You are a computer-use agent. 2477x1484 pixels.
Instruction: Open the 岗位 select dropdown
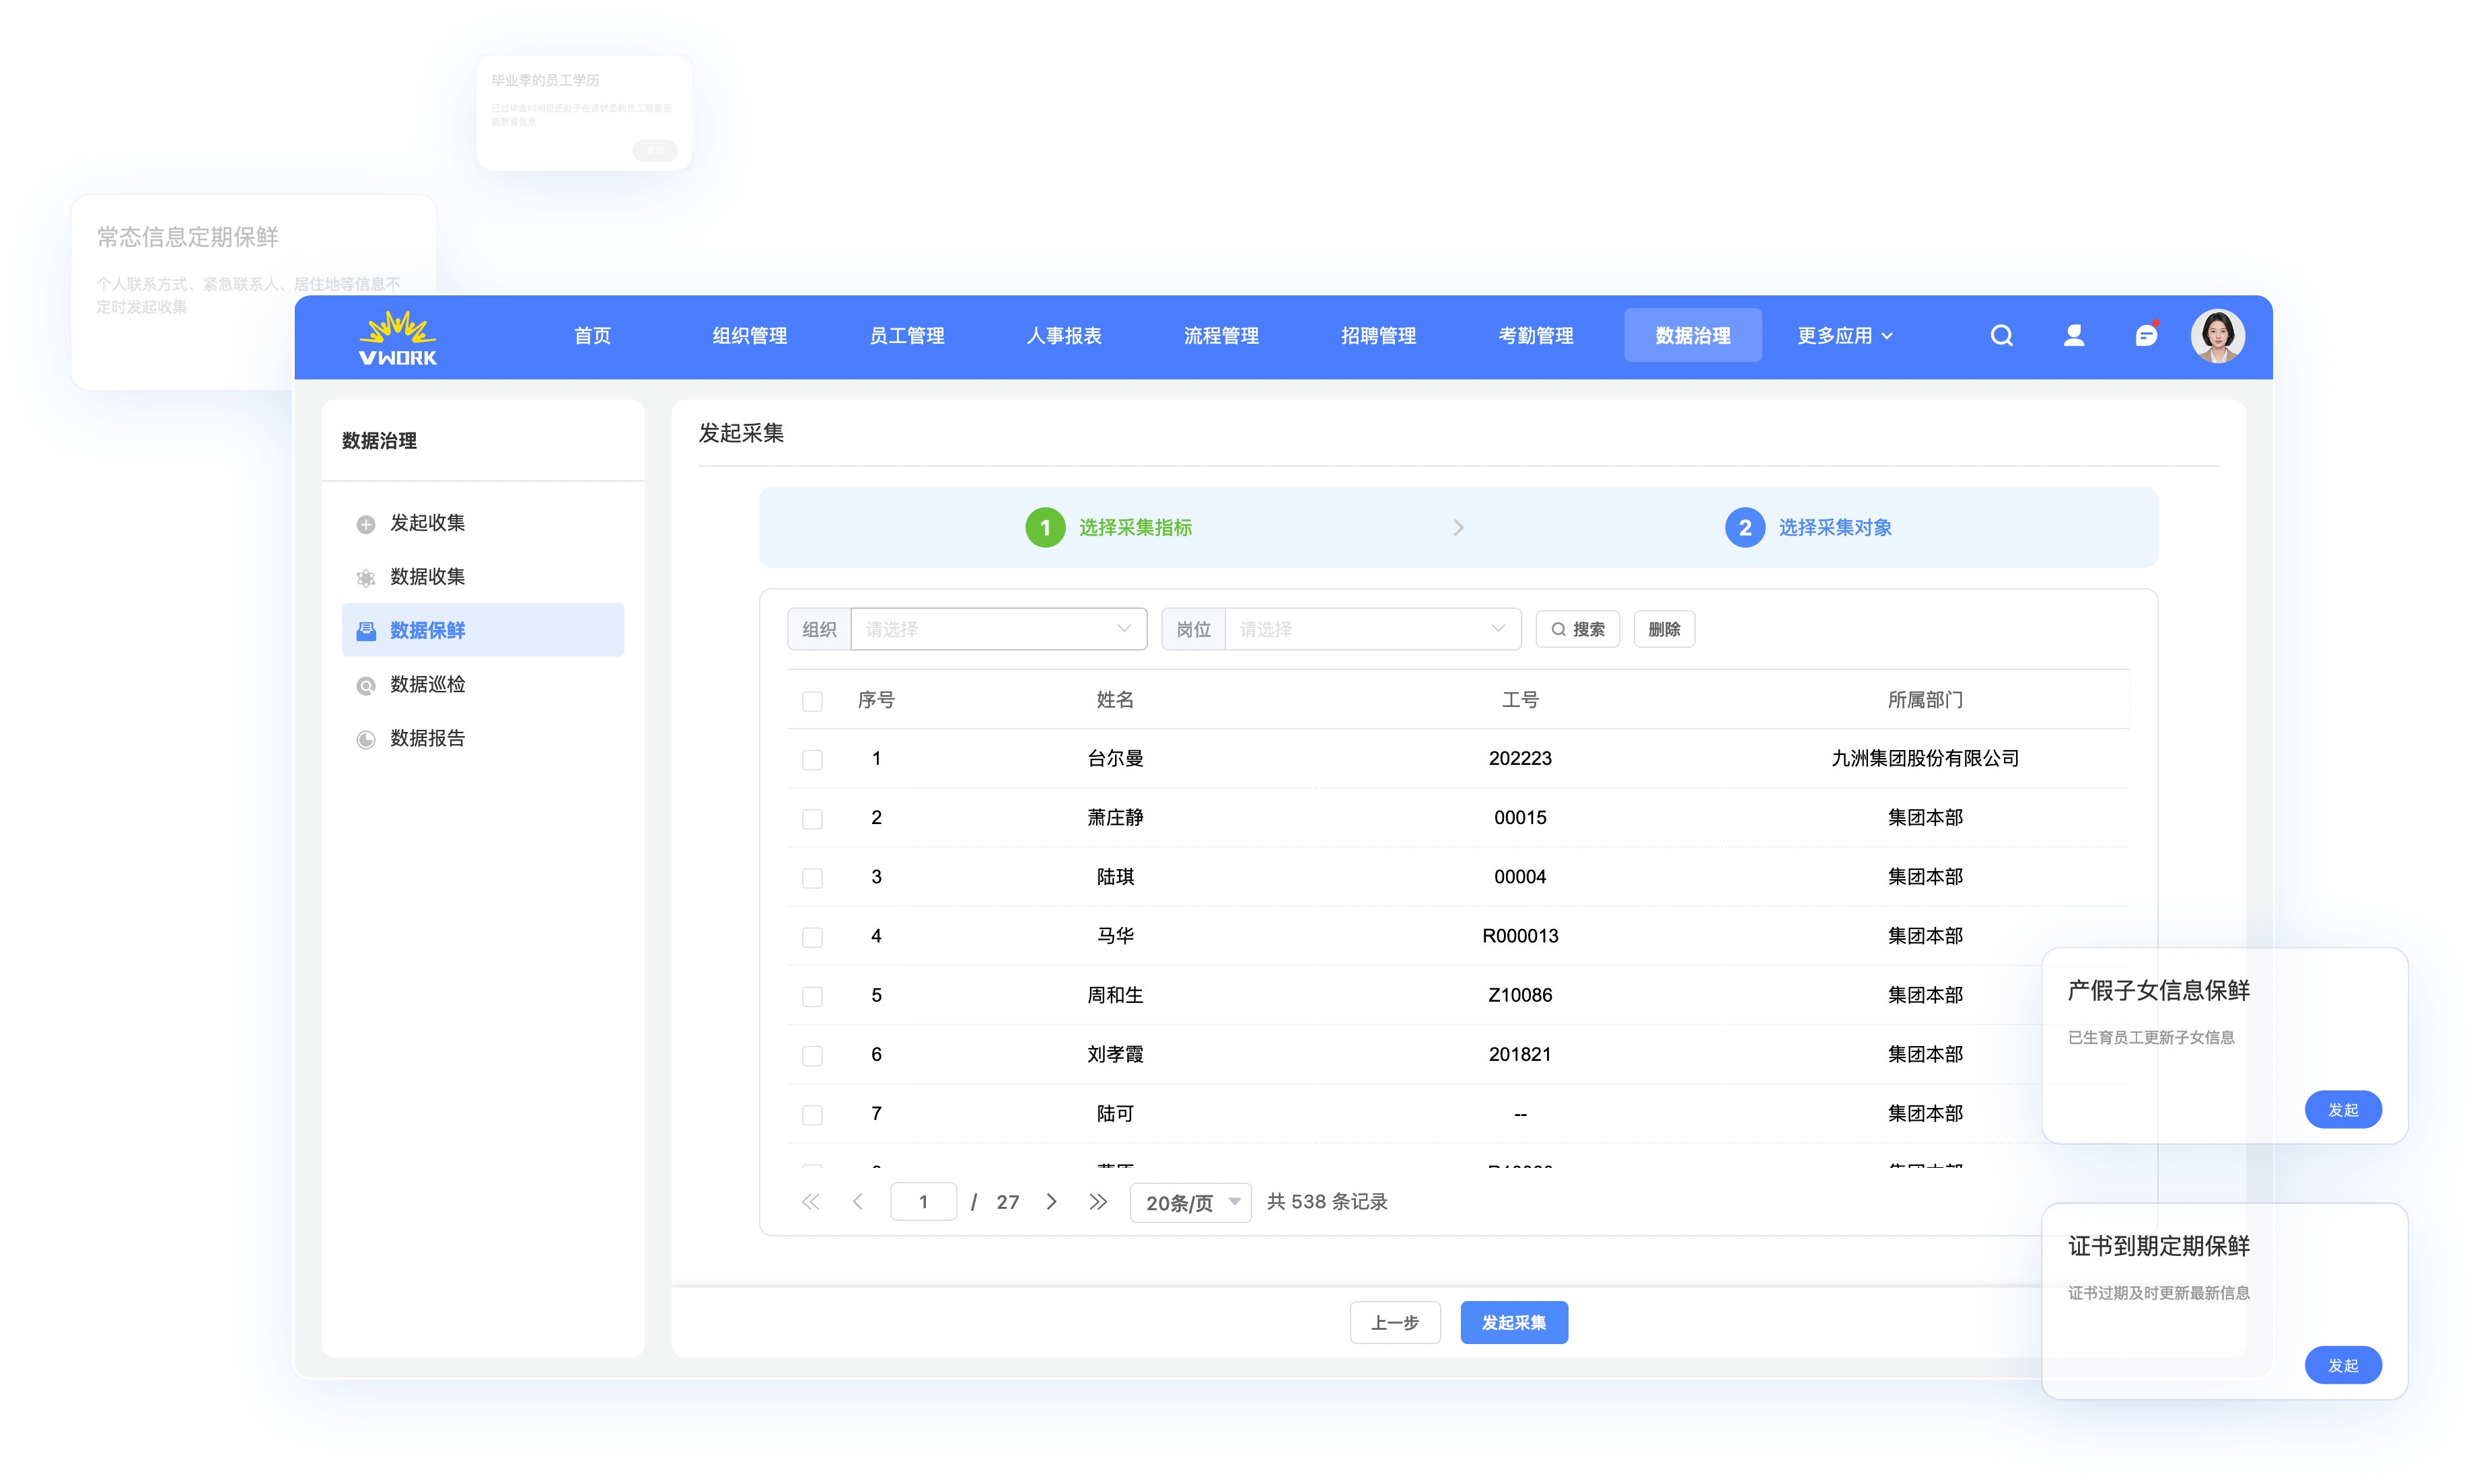[1372, 629]
